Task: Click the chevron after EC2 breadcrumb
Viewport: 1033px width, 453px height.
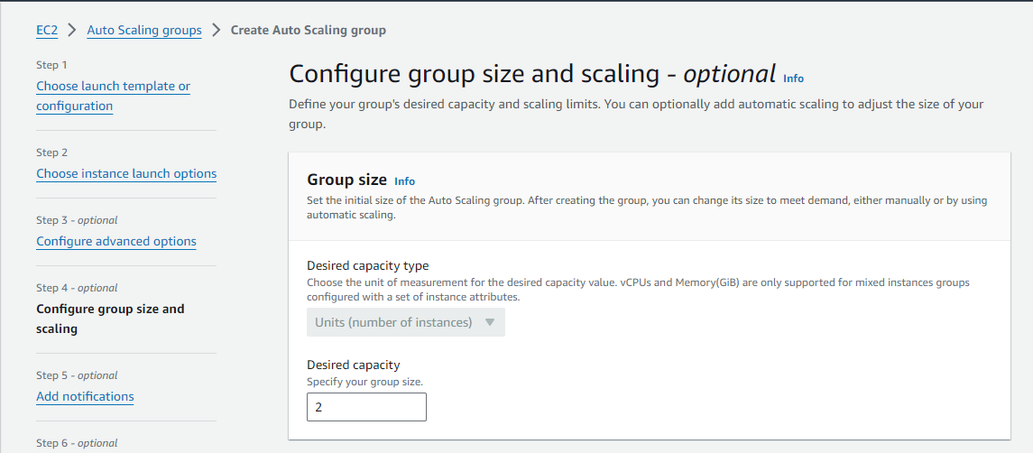Action: pos(72,30)
